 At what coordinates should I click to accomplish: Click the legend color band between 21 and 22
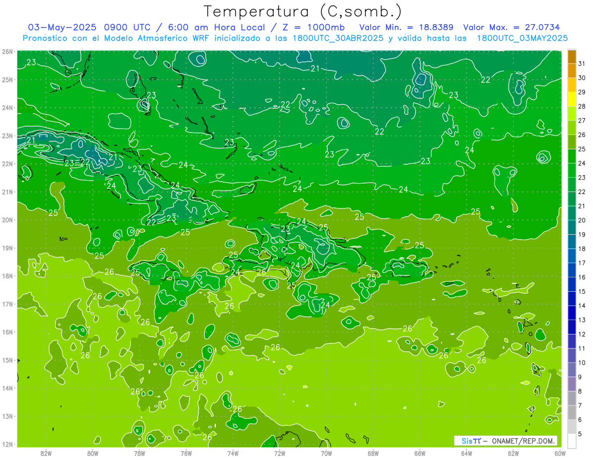pyautogui.click(x=572, y=199)
